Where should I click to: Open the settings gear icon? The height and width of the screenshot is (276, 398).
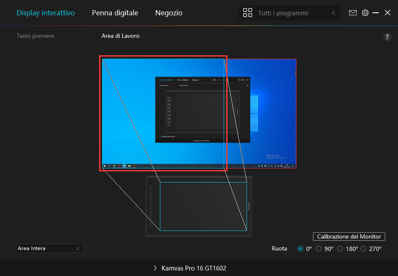tap(365, 13)
